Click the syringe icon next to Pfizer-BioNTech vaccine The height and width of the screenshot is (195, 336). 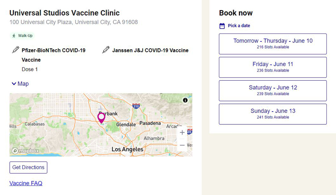[x=15, y=50]
